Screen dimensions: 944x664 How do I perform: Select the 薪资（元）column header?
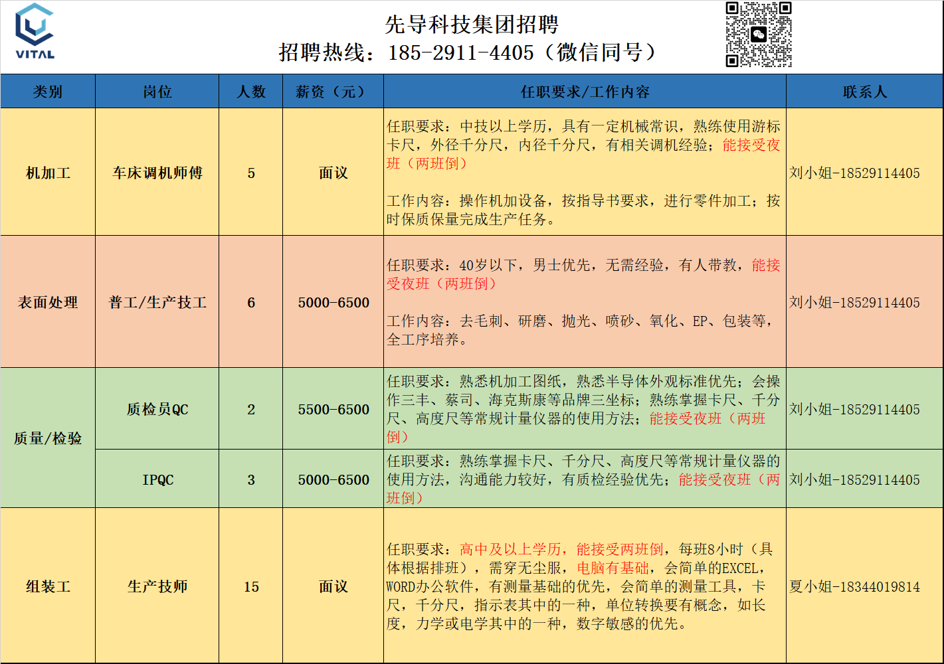tap(333, 92)
